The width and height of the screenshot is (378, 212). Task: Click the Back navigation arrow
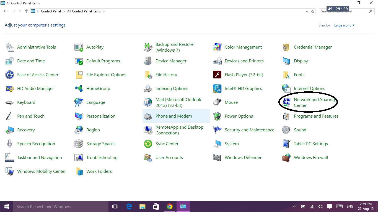point(5,11)
